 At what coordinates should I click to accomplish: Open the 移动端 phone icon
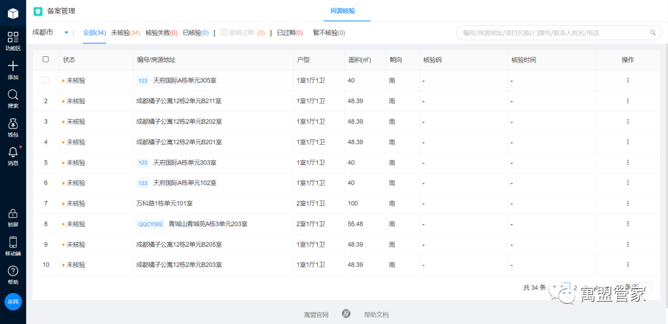point(13,242)
